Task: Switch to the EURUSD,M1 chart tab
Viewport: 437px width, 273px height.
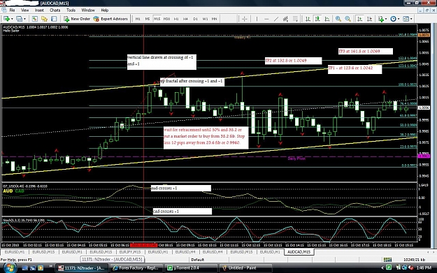Action: (72, 252)
